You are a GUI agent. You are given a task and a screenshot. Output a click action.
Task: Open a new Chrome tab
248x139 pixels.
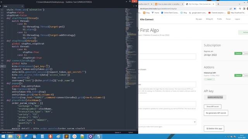(218, 4)
